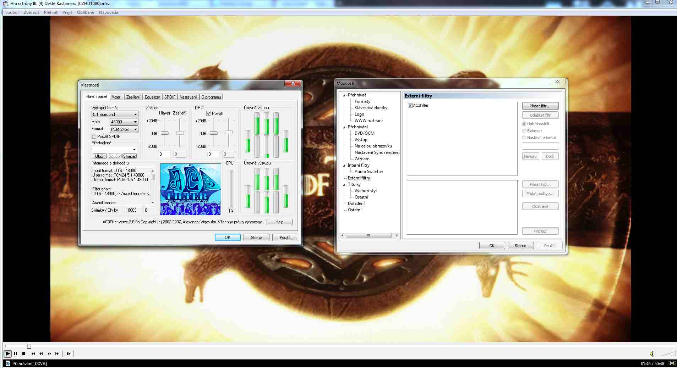Skip to the previous chapter
Screen dimensions: 677x368
pos(33,353)
